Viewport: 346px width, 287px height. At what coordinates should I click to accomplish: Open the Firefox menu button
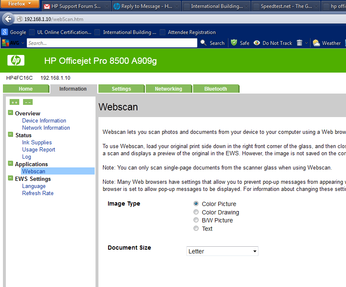[x=19, y=4]
